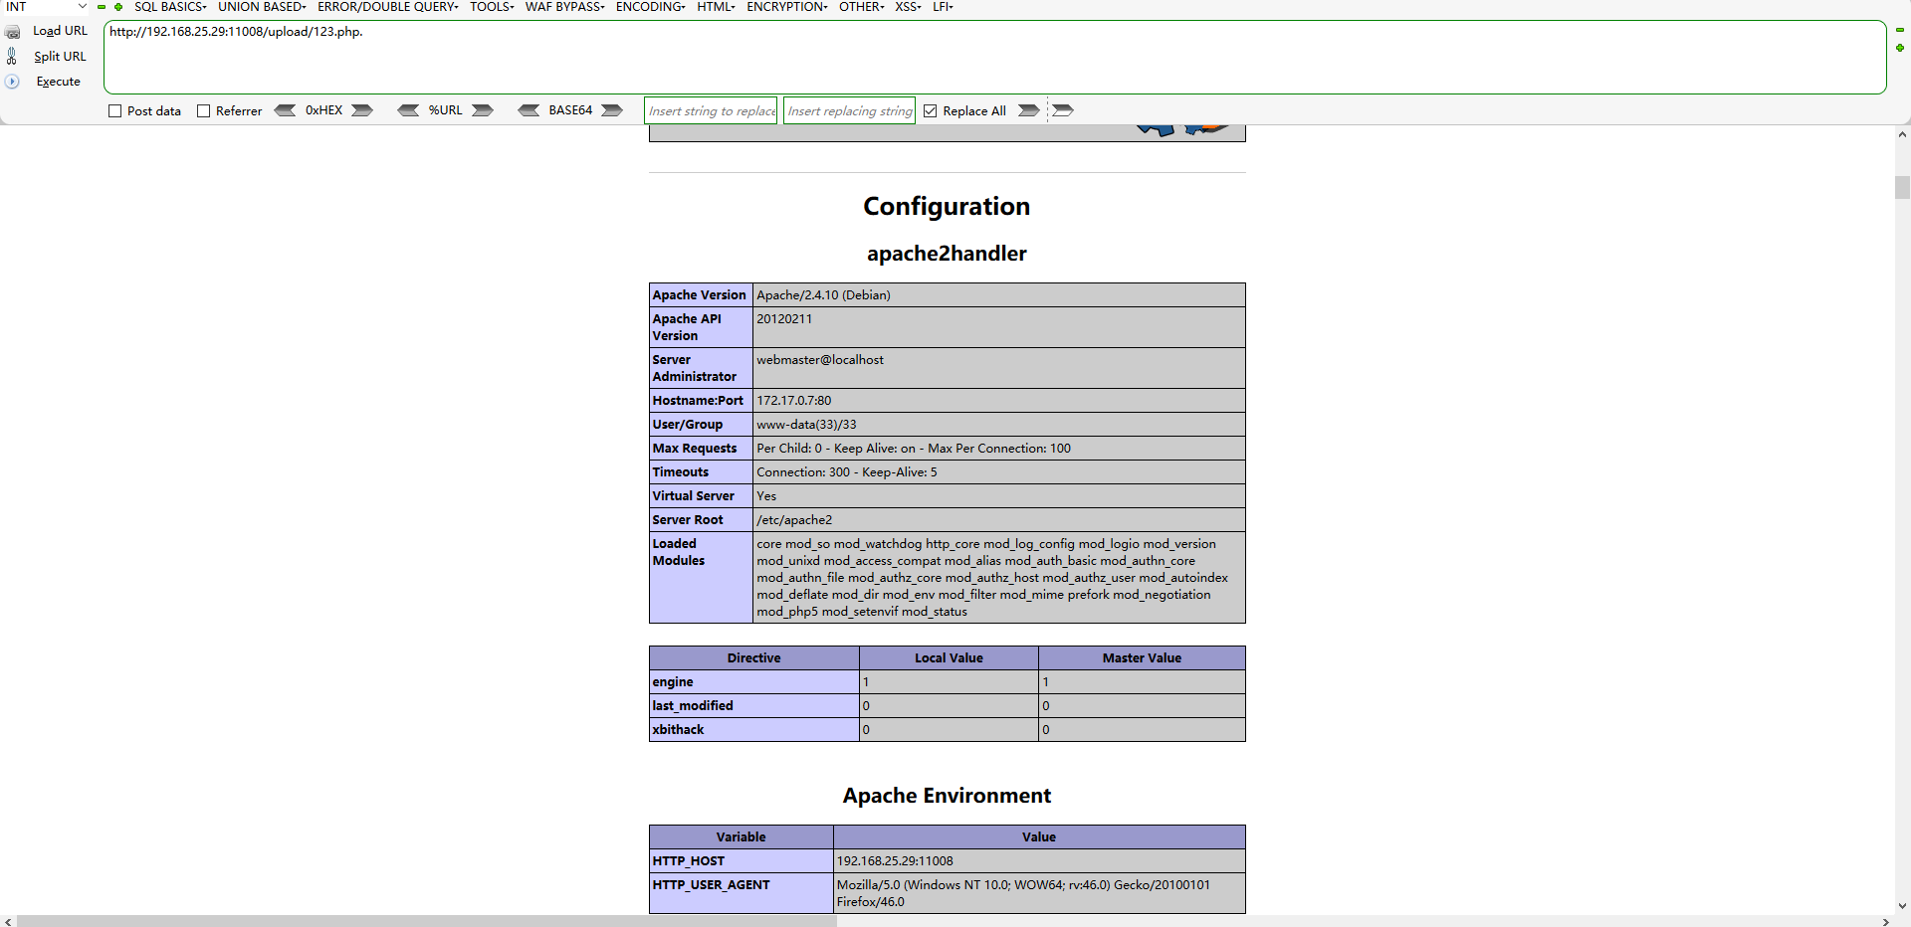Image resolution: width=1911 pixels, height=927 pixels.
Task: Click the green minus icon right of URL box
Action: click(x=1900, y=30)
